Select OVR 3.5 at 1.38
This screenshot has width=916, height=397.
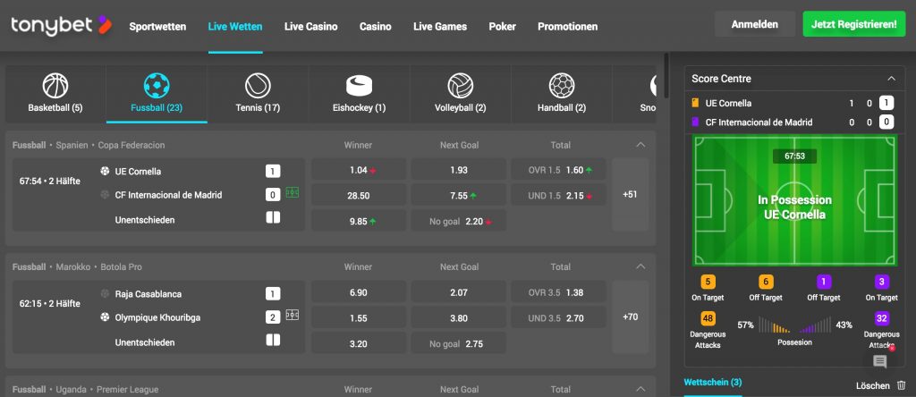coord(559,292)
